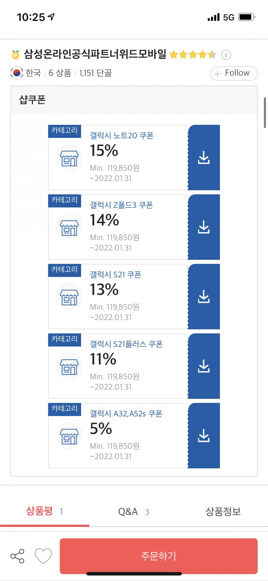268x581 pixels.
Task: Download the 갤럭시 A32,A52s 5% coupon
Action: tap(204, 436)
